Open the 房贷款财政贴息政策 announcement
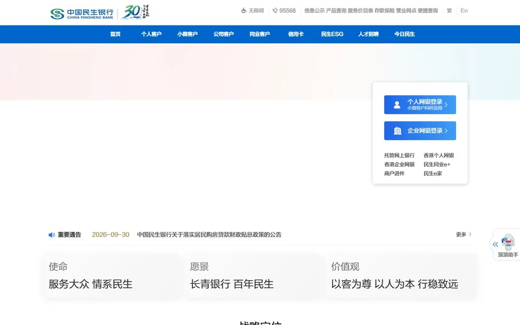The width and height of the screenshot is (520, 325). tap(209, 235)
